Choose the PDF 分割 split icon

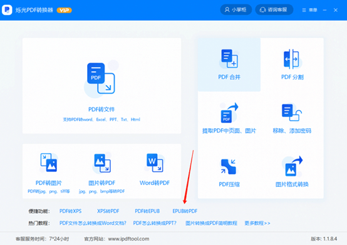(x=292, y=59)
